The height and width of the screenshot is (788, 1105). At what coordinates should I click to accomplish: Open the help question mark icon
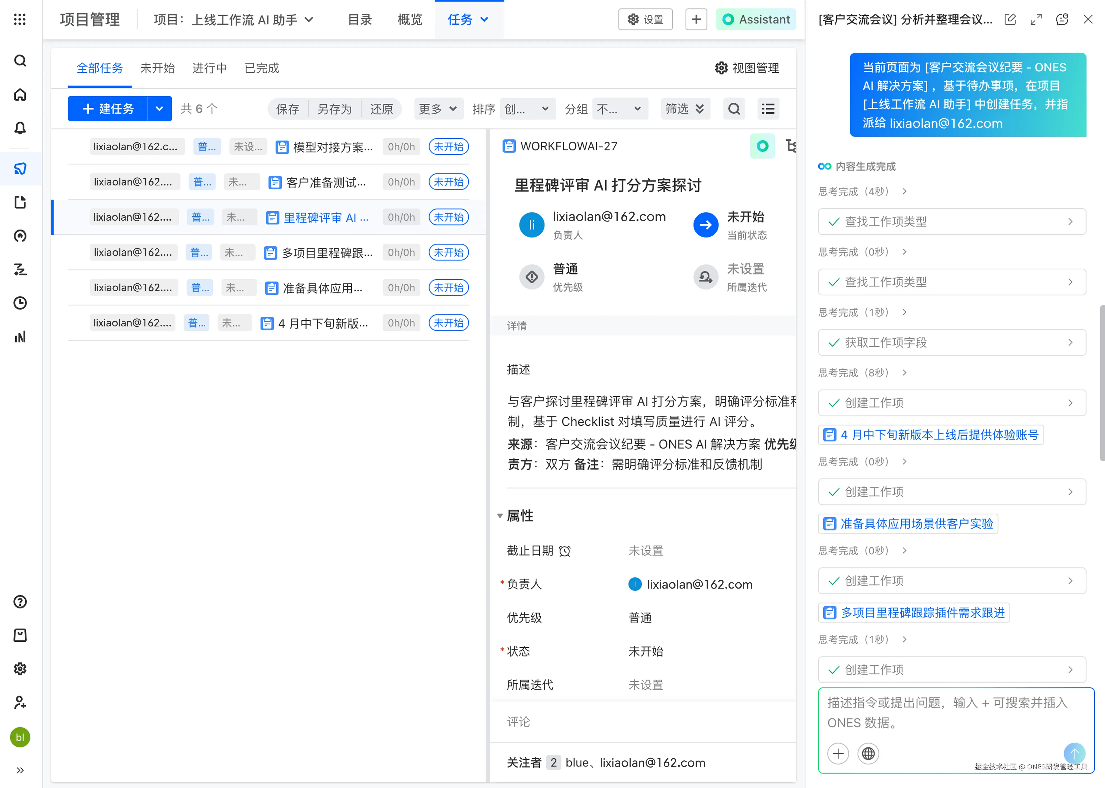pos(20,602)
